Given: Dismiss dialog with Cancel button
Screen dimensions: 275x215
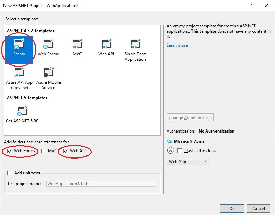Looking at the screenshot, I should click(x=258, y=208).
